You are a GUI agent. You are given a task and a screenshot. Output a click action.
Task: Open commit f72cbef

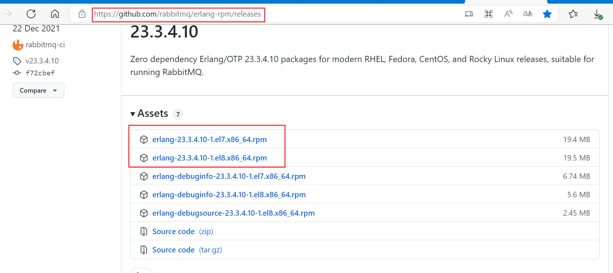[40, 73]
